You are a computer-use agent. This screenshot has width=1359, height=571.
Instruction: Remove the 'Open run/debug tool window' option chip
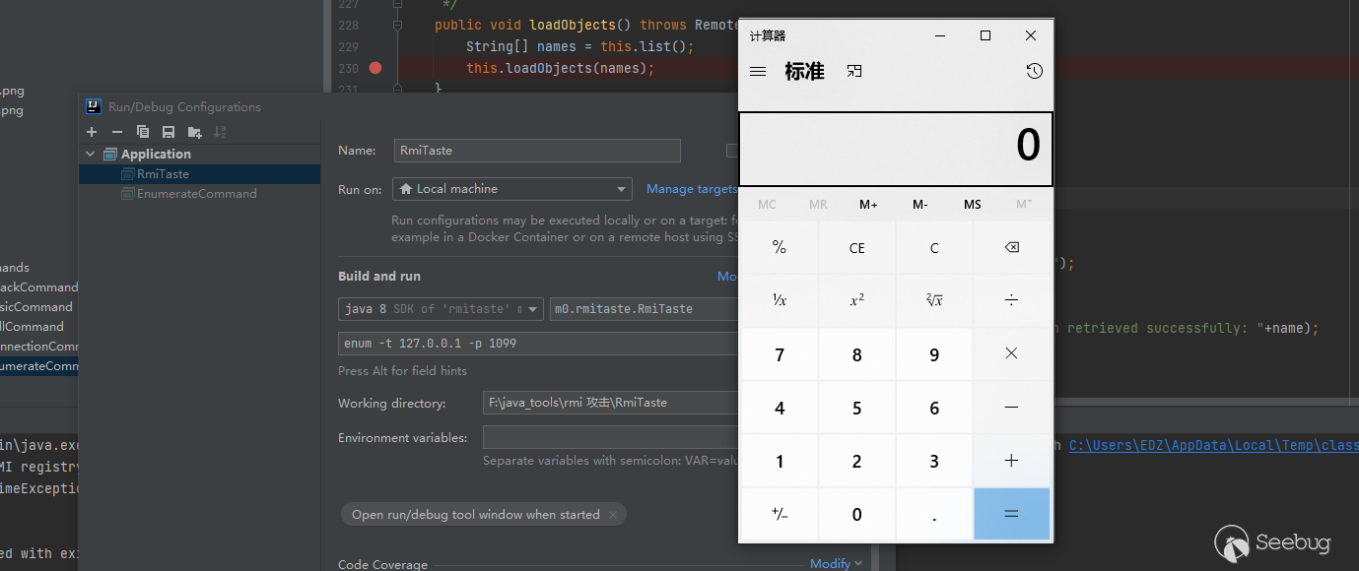point(613,515)
